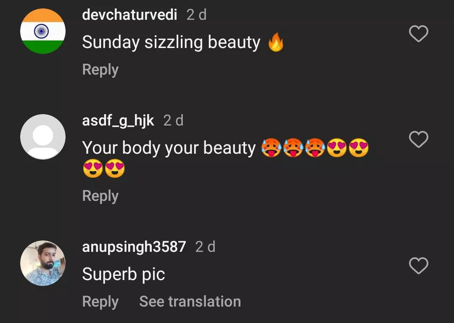Open the devchaturvedi username link

pos(129,14)
